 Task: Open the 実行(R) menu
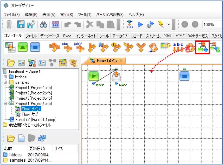[67, 15]
